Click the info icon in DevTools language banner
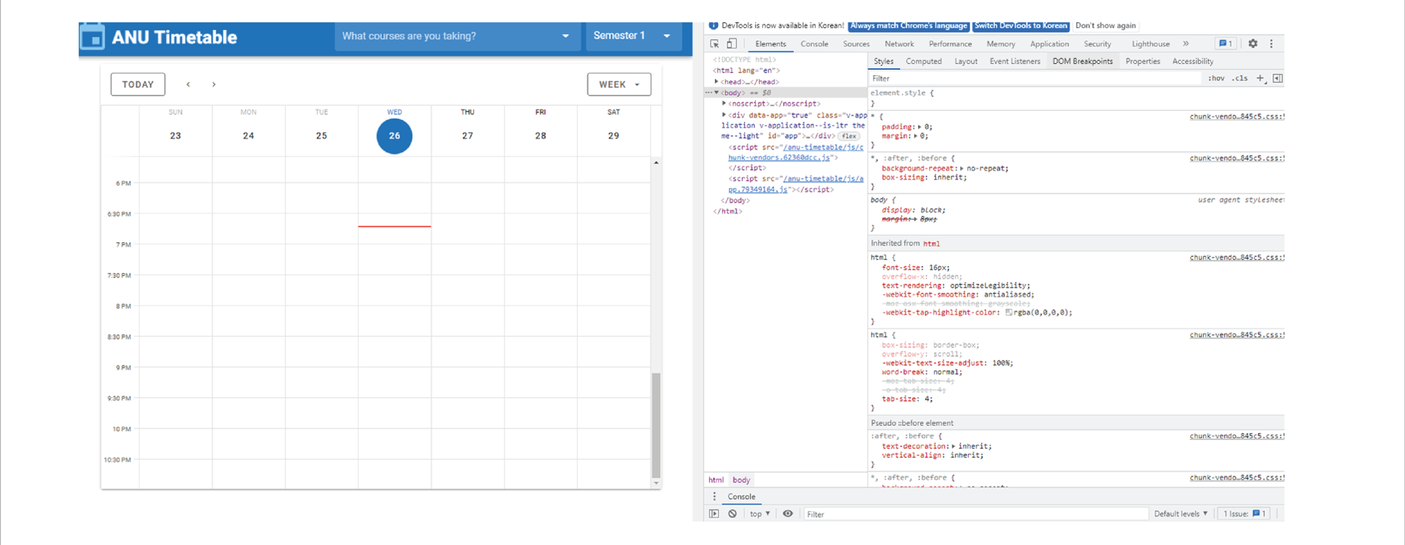The image size is (1405, 545). click(x=713, y=26)
